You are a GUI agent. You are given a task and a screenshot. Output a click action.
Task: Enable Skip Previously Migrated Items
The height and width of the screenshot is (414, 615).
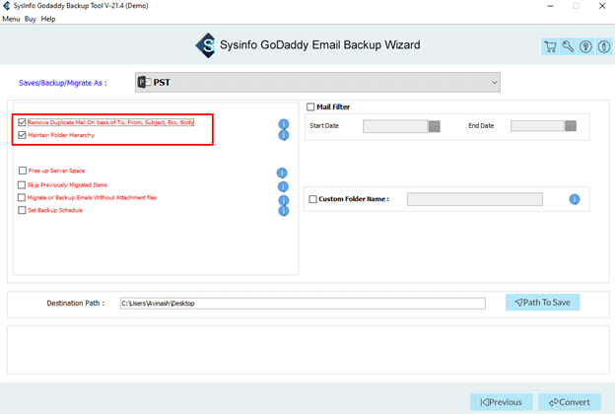(x=22, y=184)
